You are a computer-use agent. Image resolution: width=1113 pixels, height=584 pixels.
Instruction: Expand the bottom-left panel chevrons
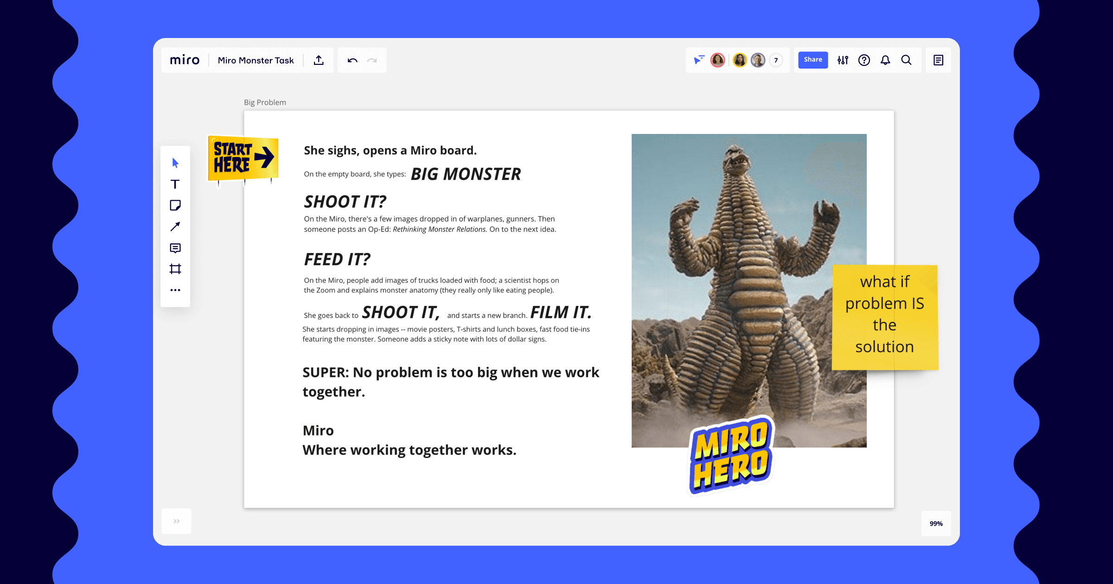coord(176,521)
